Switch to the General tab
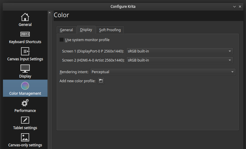The width and height of the screenshot is (246, 149). (66, 30)
